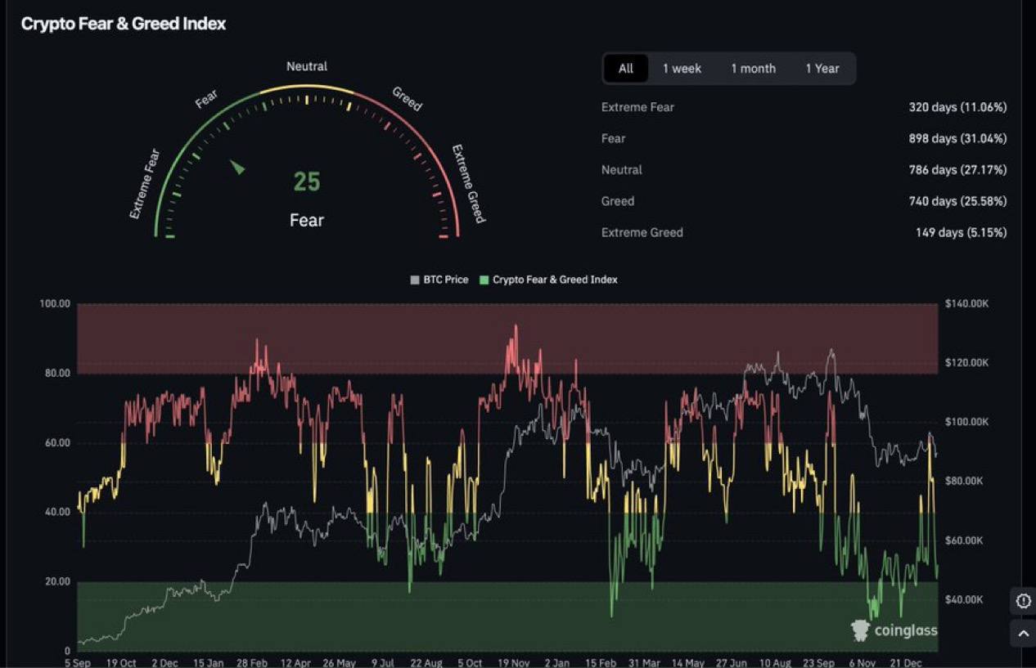Click the 19 Nov date axis label
The height and width of the screenshot is (668, 1036).
click(515, 662)
